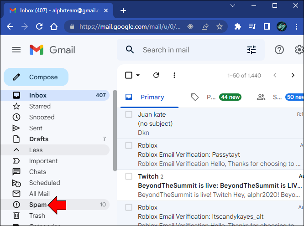Open the More options three-dot menu in mail toolbar
Screen dimensions: 304x226
point(174,75)
